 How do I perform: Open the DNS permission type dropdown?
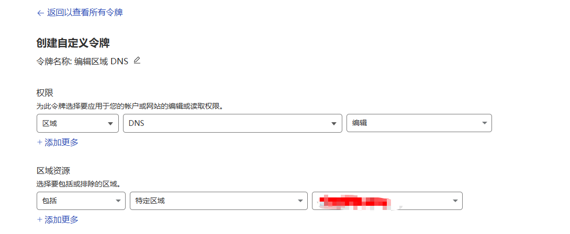point(232,123)
